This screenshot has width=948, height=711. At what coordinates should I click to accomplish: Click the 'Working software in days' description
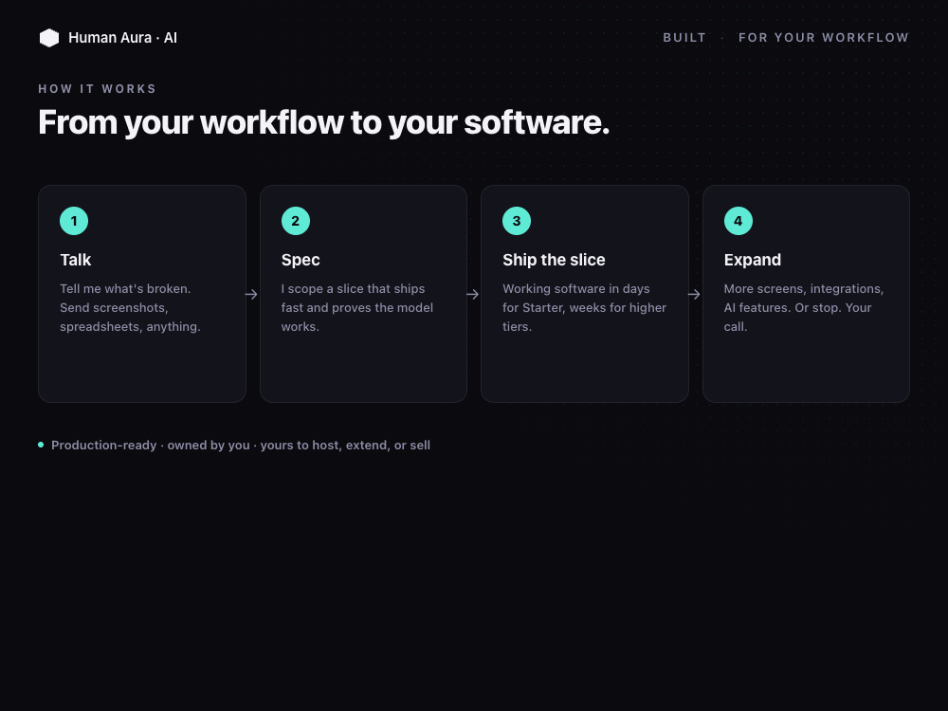(x=585, y=308)
